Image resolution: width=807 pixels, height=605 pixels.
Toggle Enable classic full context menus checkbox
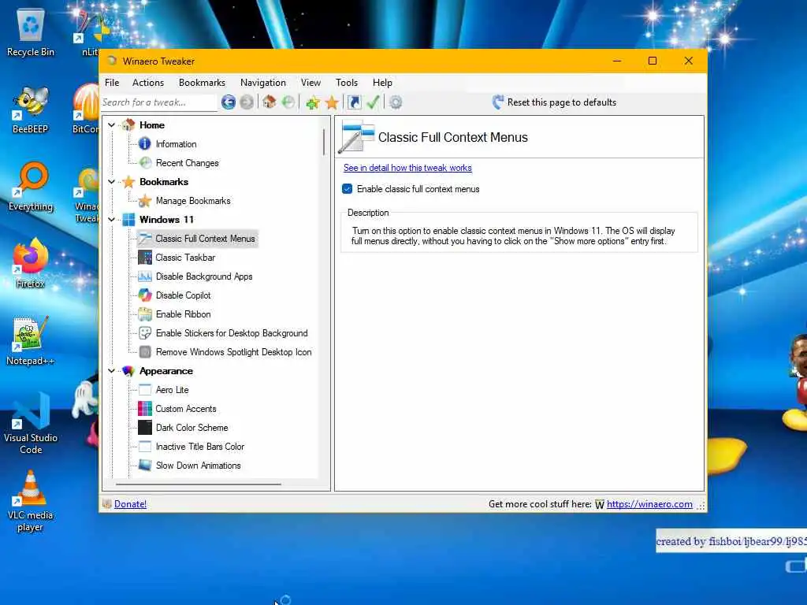(347, 189)
